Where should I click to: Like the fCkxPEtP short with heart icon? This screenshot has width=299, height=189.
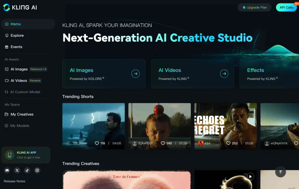tap(163, 143)
